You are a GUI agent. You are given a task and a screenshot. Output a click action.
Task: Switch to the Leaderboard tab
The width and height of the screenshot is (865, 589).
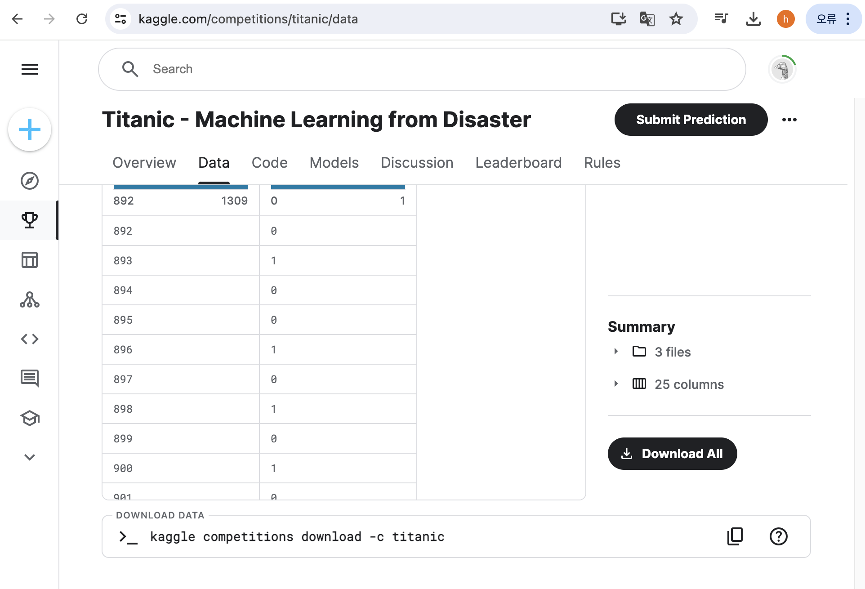coord(518,163)
